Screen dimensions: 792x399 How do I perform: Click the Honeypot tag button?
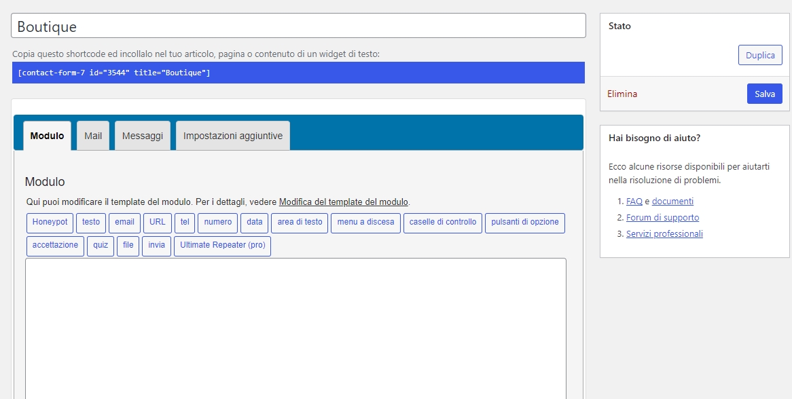(50, 223)
